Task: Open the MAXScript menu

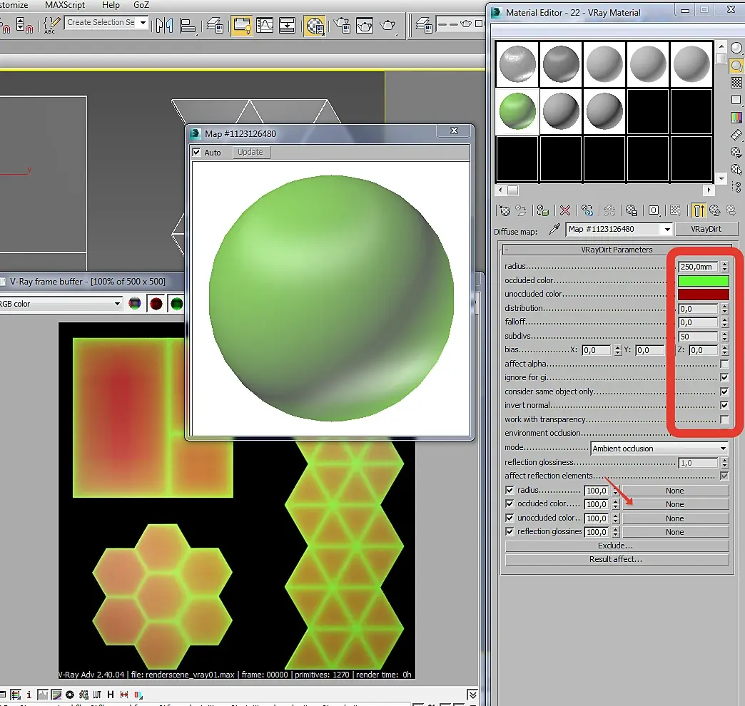Action: (x=66, y=5)
